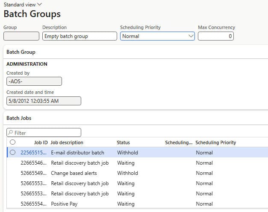Screen dimensions: 268x212
Task: Expand the Scheduling Priority dropdown arrow
Action: pyautogui.click(x=191, y=36)
